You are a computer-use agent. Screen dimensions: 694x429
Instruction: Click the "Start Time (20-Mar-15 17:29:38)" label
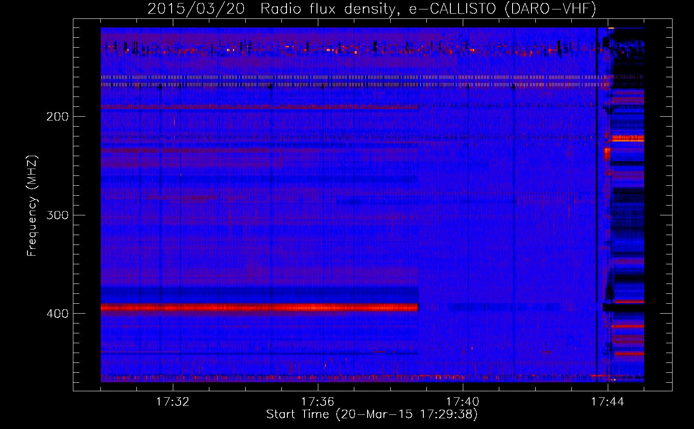pyautogui.click(x=372, y=414)
